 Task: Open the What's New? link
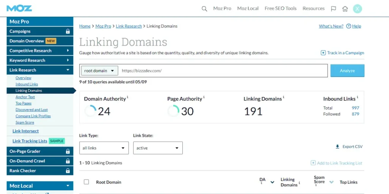click(331, 26)
